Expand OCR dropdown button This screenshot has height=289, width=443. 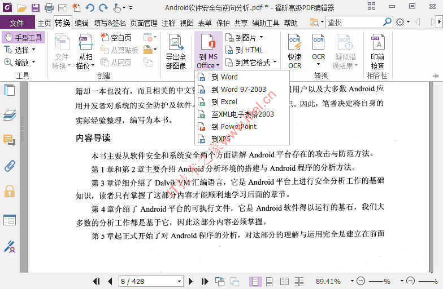click(x=319, y=64)
